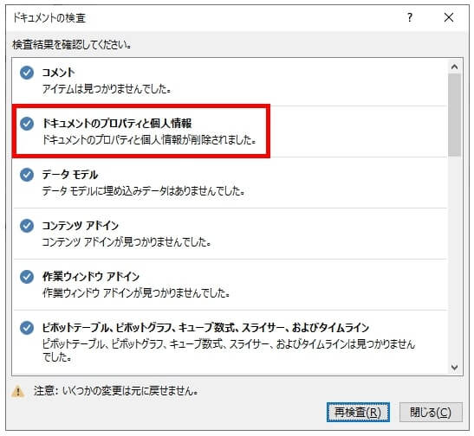Select the コンテンツ アドイン result heading
Image resolution: width=474 pixels, height=436 pixels.
coord(80,226)
